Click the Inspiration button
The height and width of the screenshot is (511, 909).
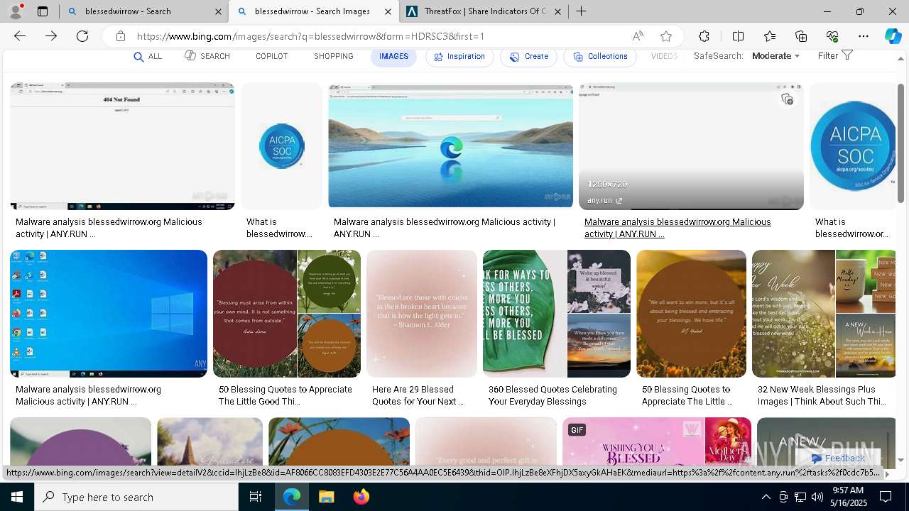coord(459,57)
